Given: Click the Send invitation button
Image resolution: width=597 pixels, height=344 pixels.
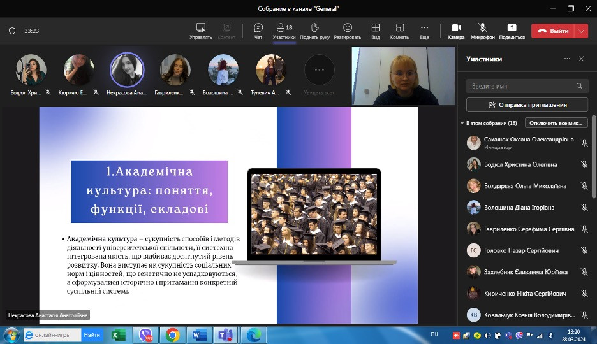Looking at the screenshot, I should pos(527,104).
